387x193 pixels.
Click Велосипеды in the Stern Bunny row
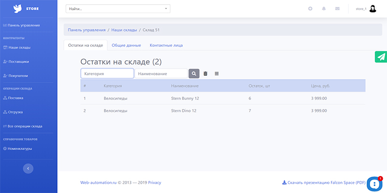[x=116, y=98]
